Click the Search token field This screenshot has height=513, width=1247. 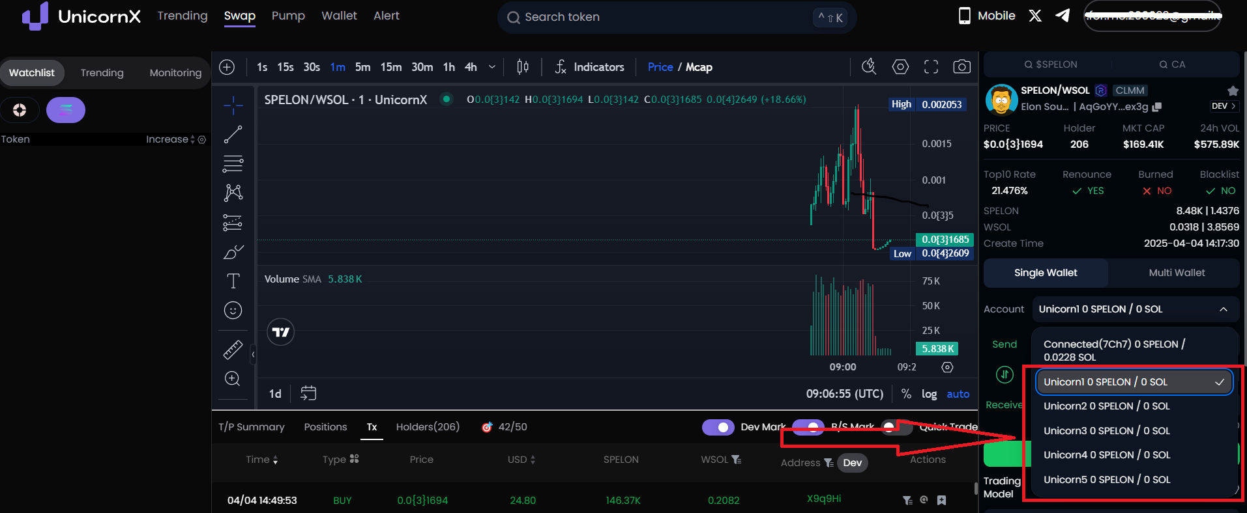coord(677,18)
